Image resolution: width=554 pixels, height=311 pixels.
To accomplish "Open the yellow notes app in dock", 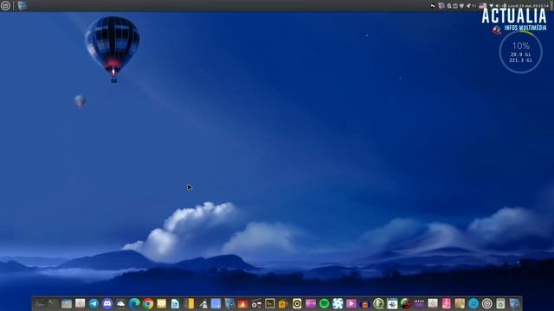I will click(x=162, y=303).
